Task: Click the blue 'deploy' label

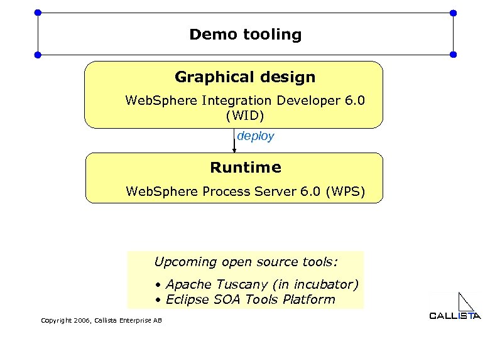Action: point(255,136)
